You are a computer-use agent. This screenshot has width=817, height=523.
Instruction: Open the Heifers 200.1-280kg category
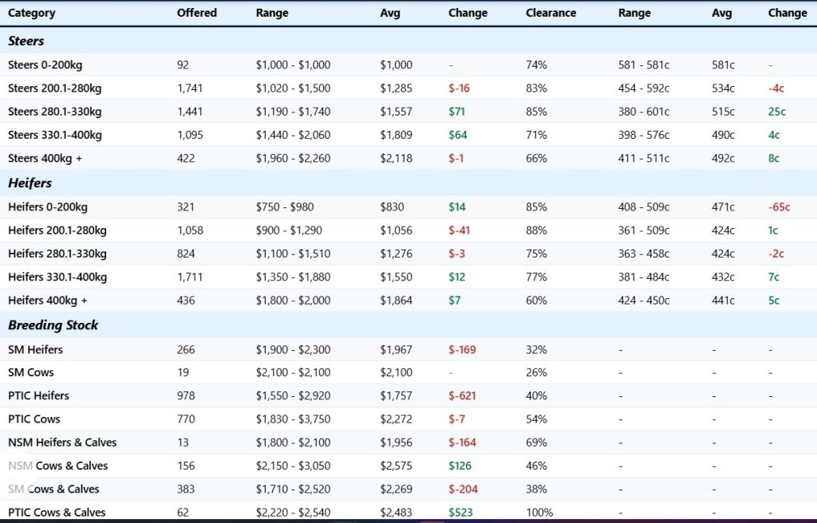coord(57,230)
